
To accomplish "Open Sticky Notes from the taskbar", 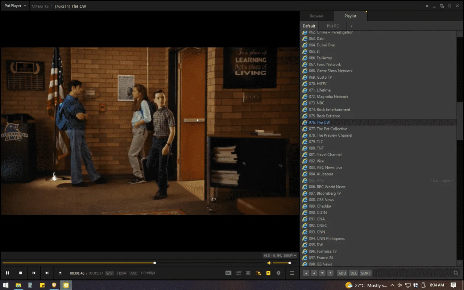I will click(x=42, y=285).
